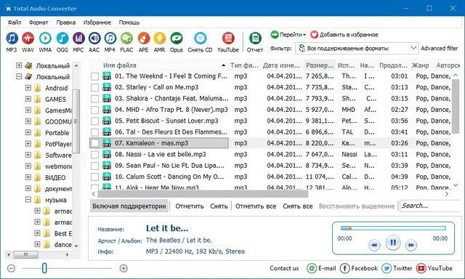The image size is (465, 279).
Task: Convert to FLAC format icon
Action: click(126, 39)
